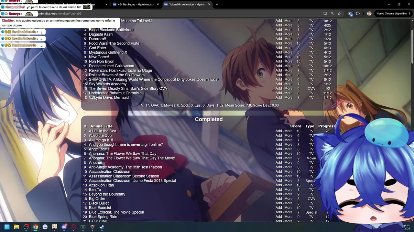Open The Seven Deadly Sins: Ban's Side Story OVA
This screenshot has height=232, width=414.
coord(128,89)
